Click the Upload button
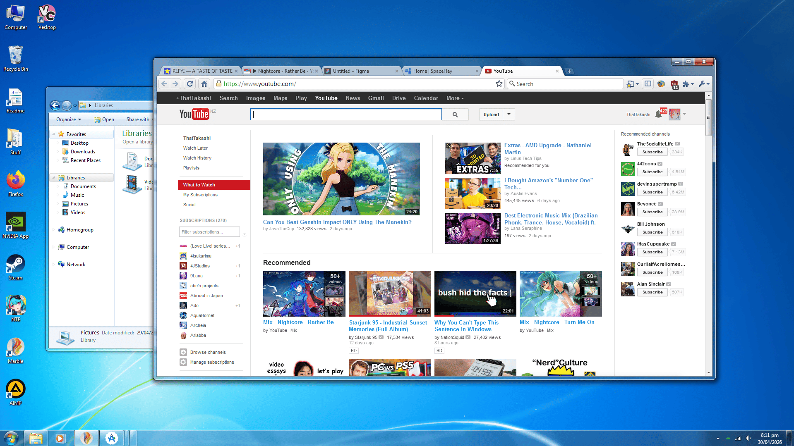Image resolution: width=794 pixels, height=446 pixels. pos(491,114)
